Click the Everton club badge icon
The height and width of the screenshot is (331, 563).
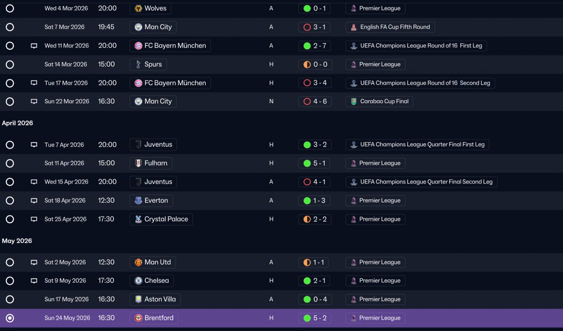coord(138,201)
